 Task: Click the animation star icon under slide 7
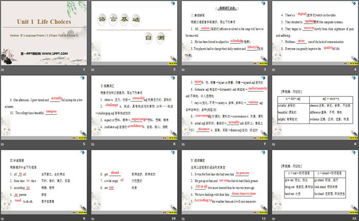pos(183,144)
